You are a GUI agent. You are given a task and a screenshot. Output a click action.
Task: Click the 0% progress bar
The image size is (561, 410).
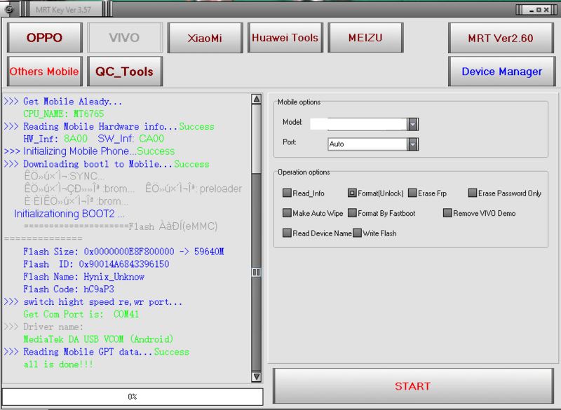[x=133, y=397]
